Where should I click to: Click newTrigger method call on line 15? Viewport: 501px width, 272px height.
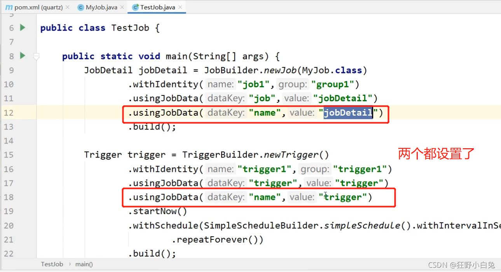pyautogui.click(x=291, y=155)
